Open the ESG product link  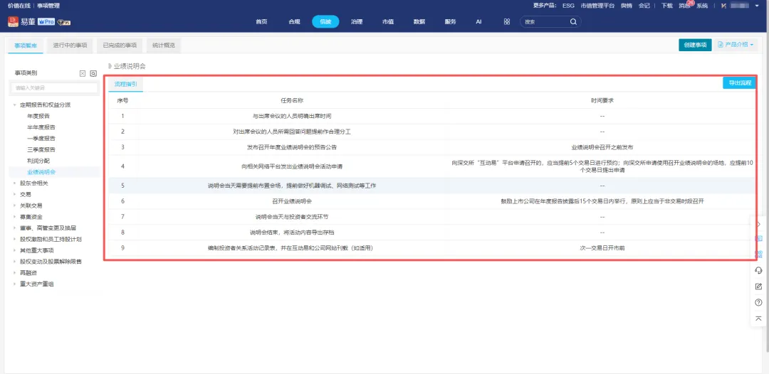569,6
